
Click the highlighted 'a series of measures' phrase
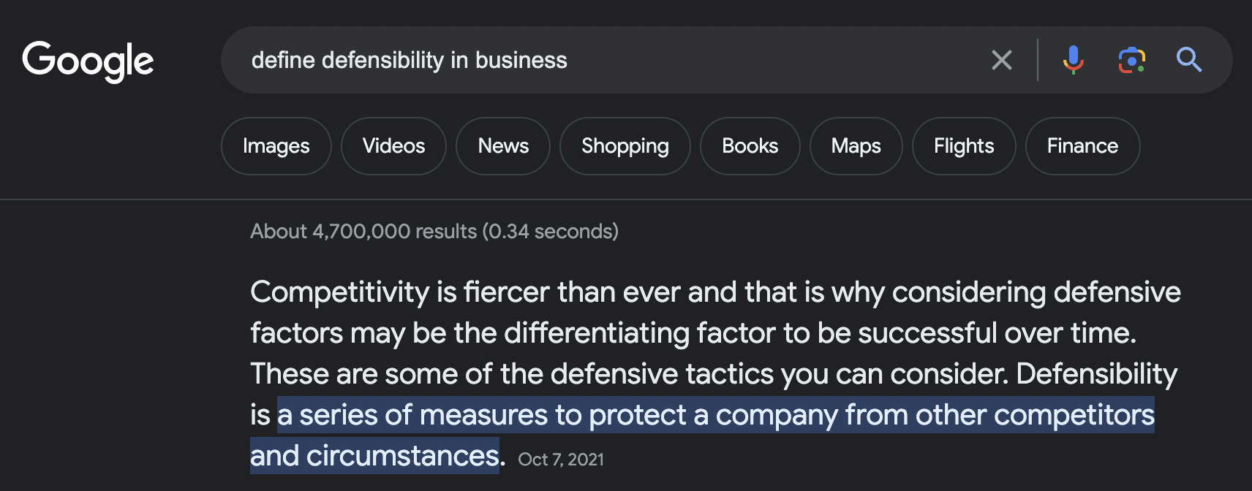pyautogui.click(x=412, y=415)
